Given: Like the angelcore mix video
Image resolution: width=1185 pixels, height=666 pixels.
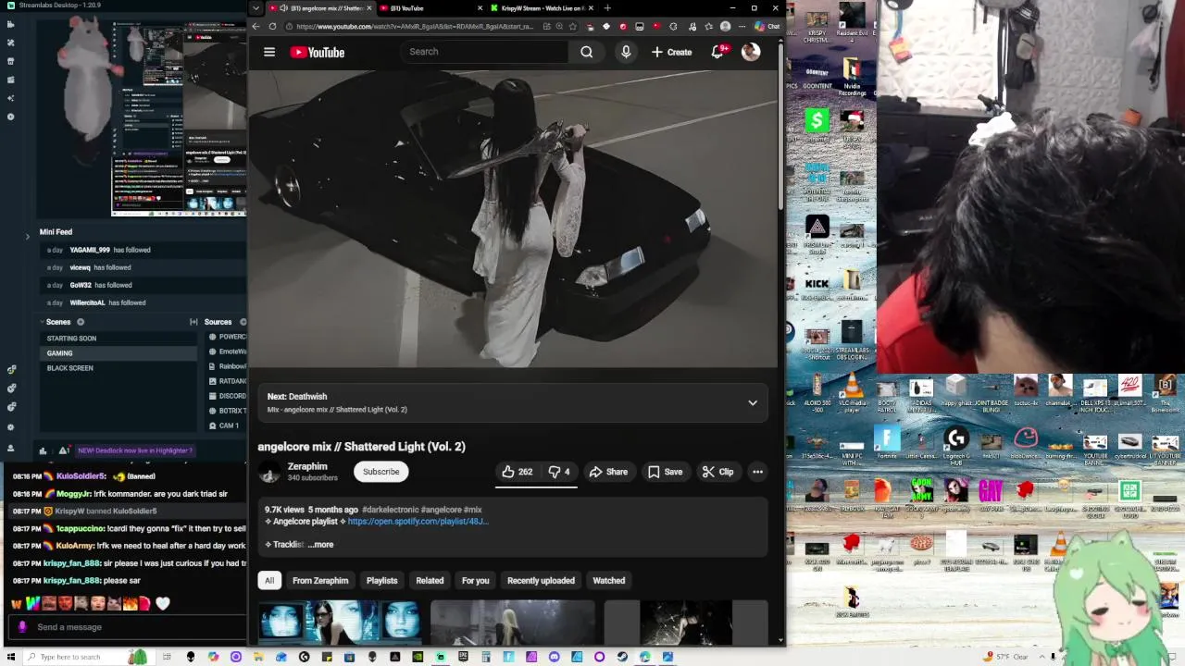Looking at the screenshot, I should pos(517,472).
